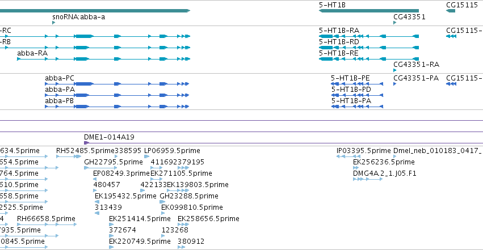This screenshot has height=250, width=483.
Task: Select the 422133 feature label
Action: (x=153, y=185)
